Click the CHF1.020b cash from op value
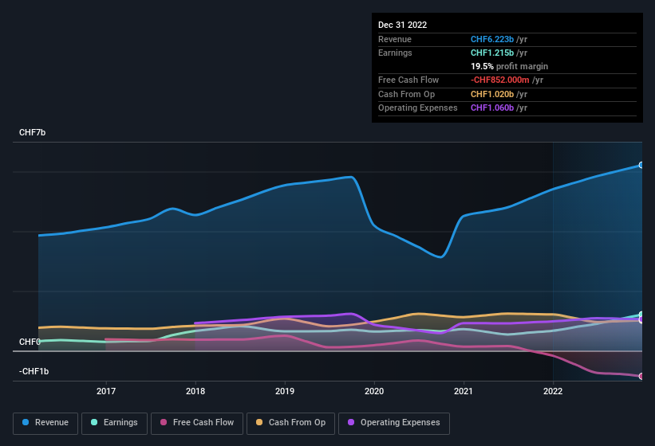 492,94
